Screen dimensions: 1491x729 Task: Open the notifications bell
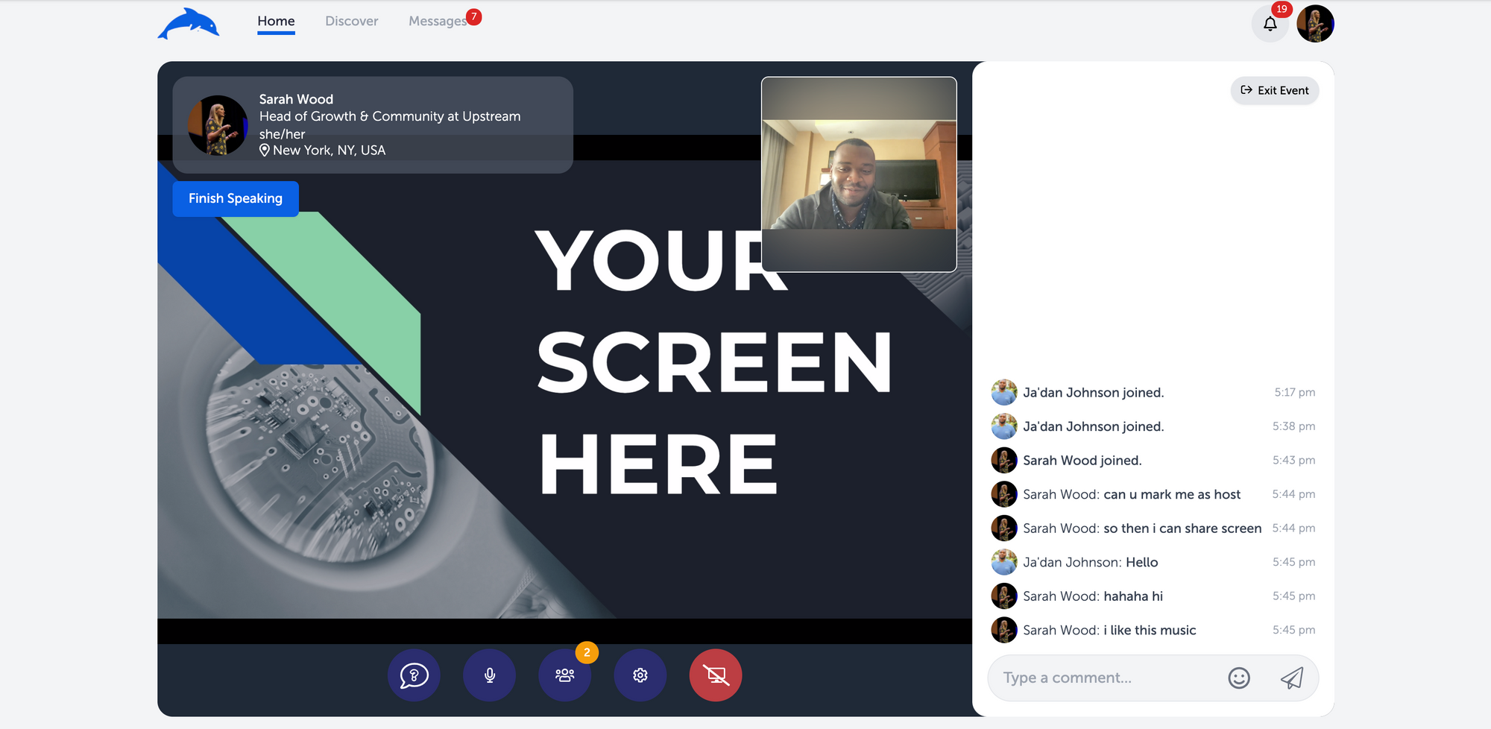coord(1270,24)
